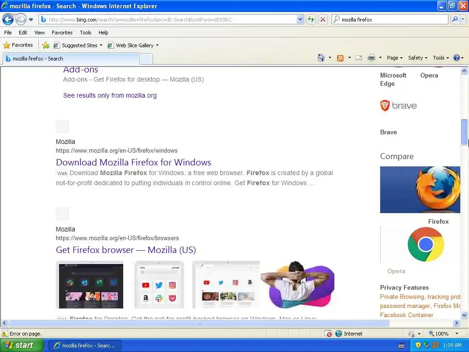
Task: Click the orange RSS Feeds icon
Action: [x=340, y=58]
